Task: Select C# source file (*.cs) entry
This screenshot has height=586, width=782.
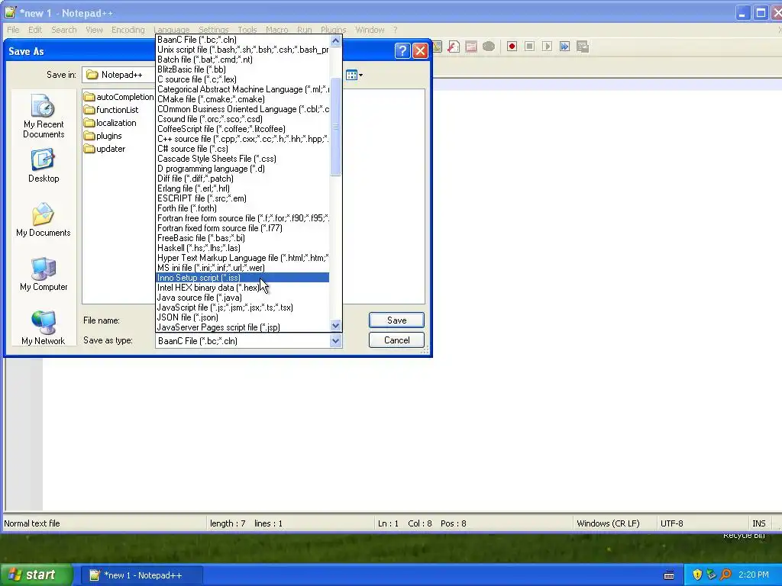Action: click(242, 149)
